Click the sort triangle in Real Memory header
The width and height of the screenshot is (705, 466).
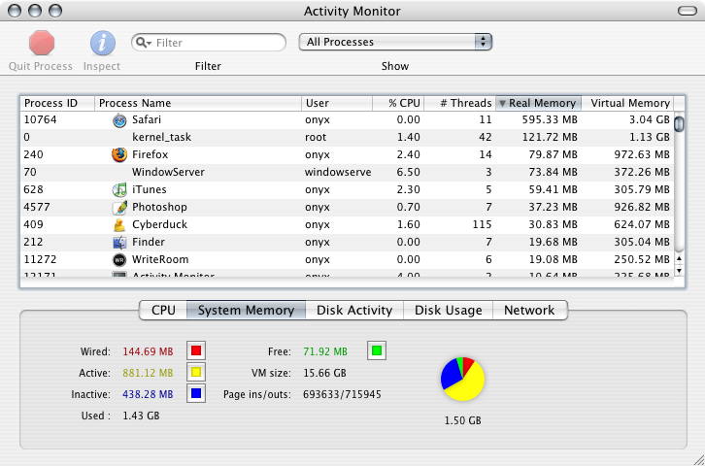click(x=502, y=103)
